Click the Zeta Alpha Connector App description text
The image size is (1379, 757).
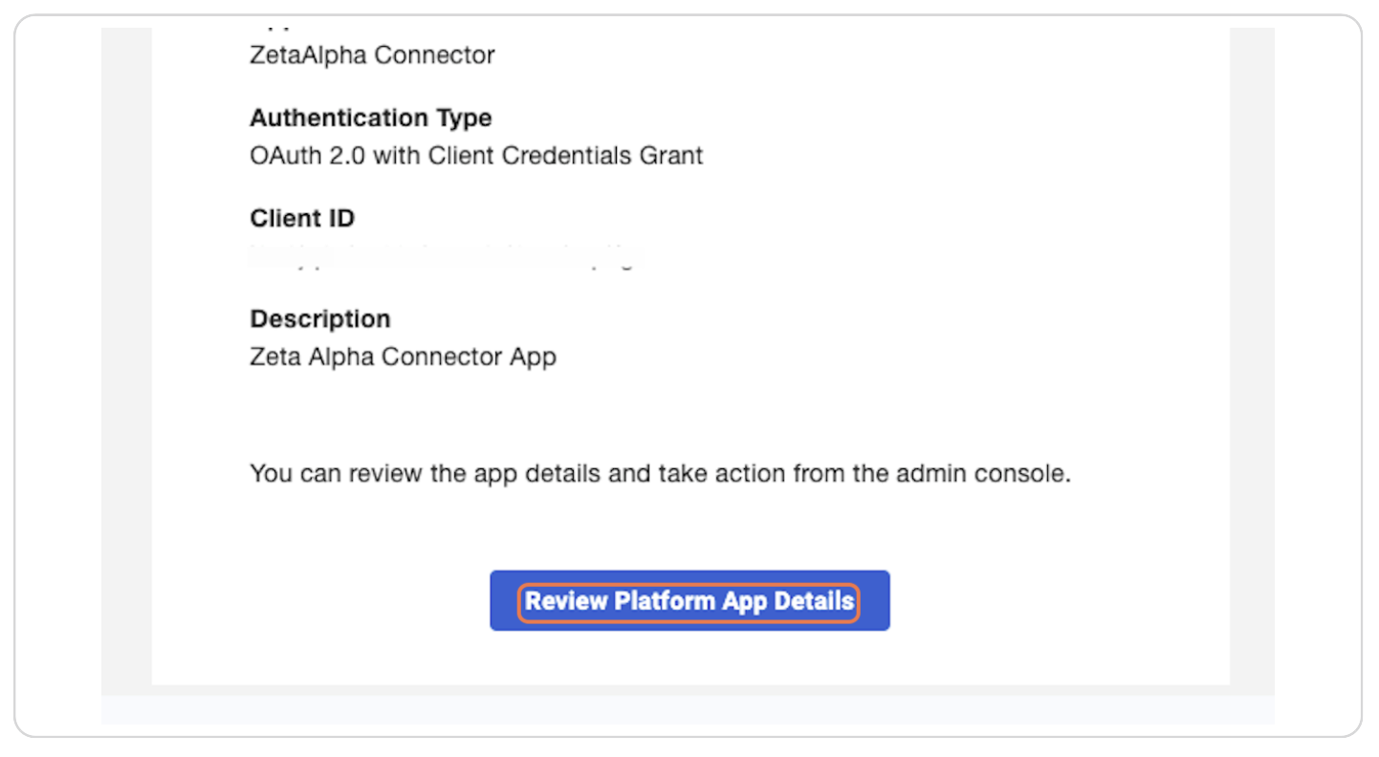click(402, 356)
